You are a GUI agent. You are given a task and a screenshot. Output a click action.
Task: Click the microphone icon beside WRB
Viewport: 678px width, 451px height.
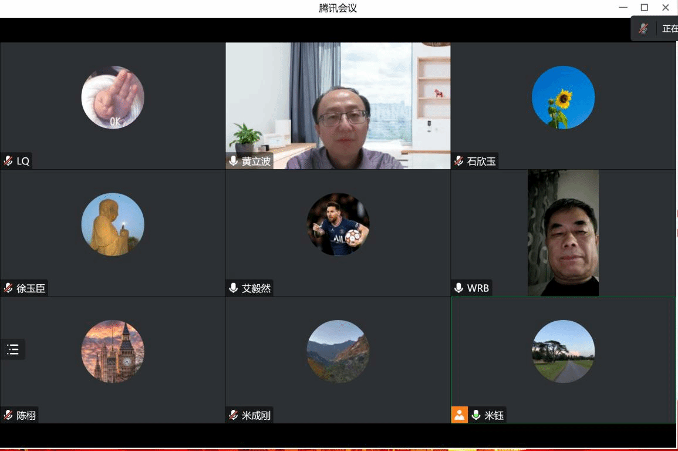pos(459,288)
